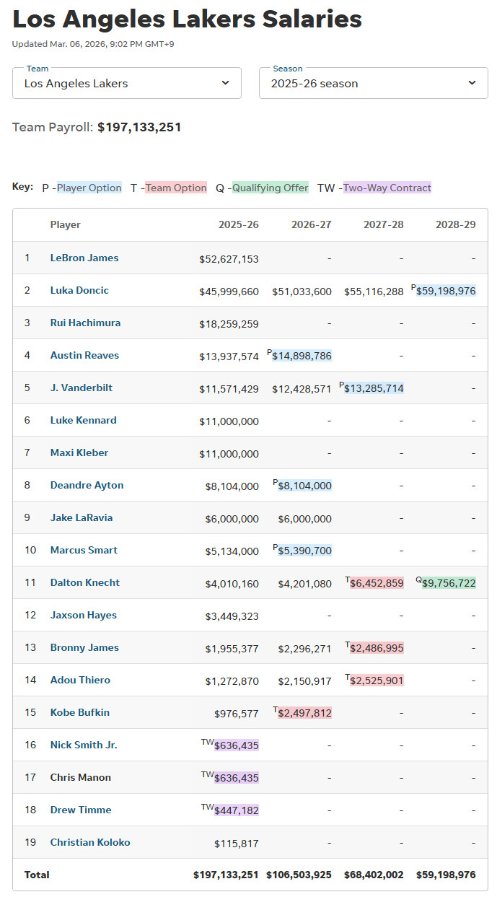Open Luka Doncic player link

(79, 290)
